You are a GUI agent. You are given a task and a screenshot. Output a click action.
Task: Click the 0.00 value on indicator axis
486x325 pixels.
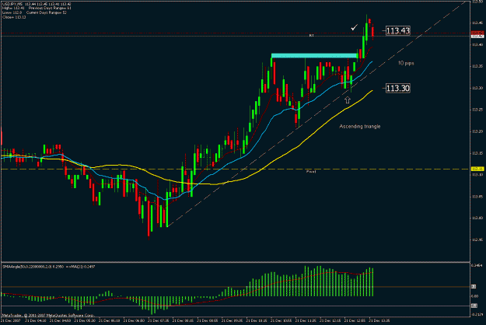pyautogui.click(x=474, y=296)
